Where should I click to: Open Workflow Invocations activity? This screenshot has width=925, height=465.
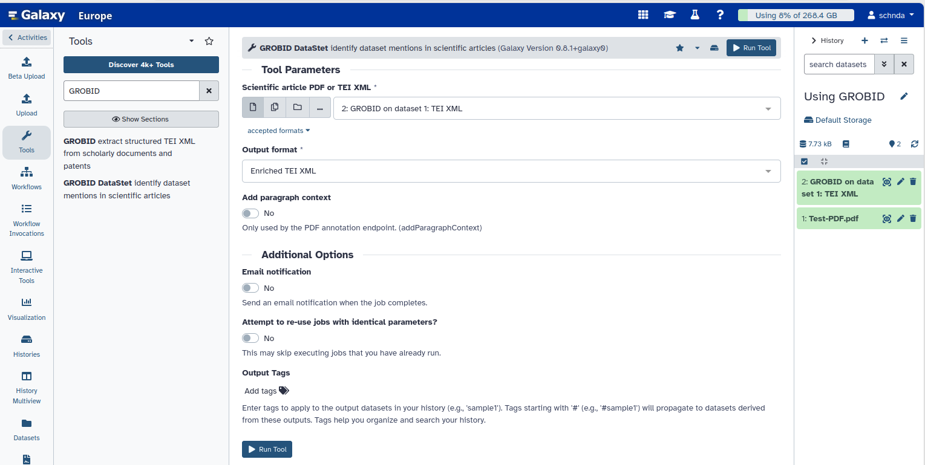point(27,220)
